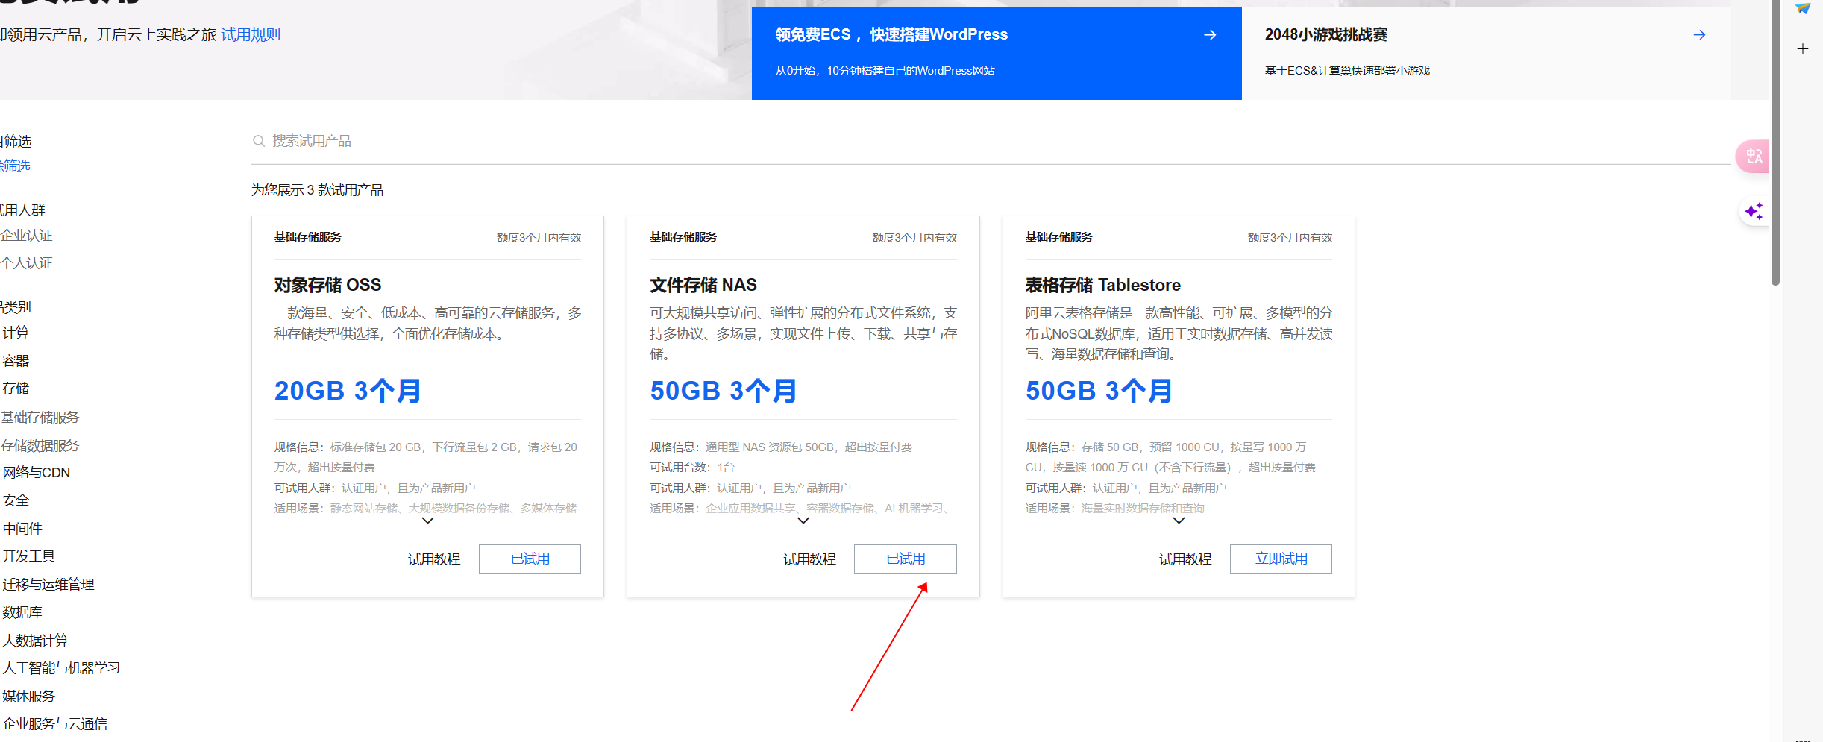Expand details of 文件存储 NAS card
The height and width of the screenshot is (742, 1823).
tap(803, 521)
